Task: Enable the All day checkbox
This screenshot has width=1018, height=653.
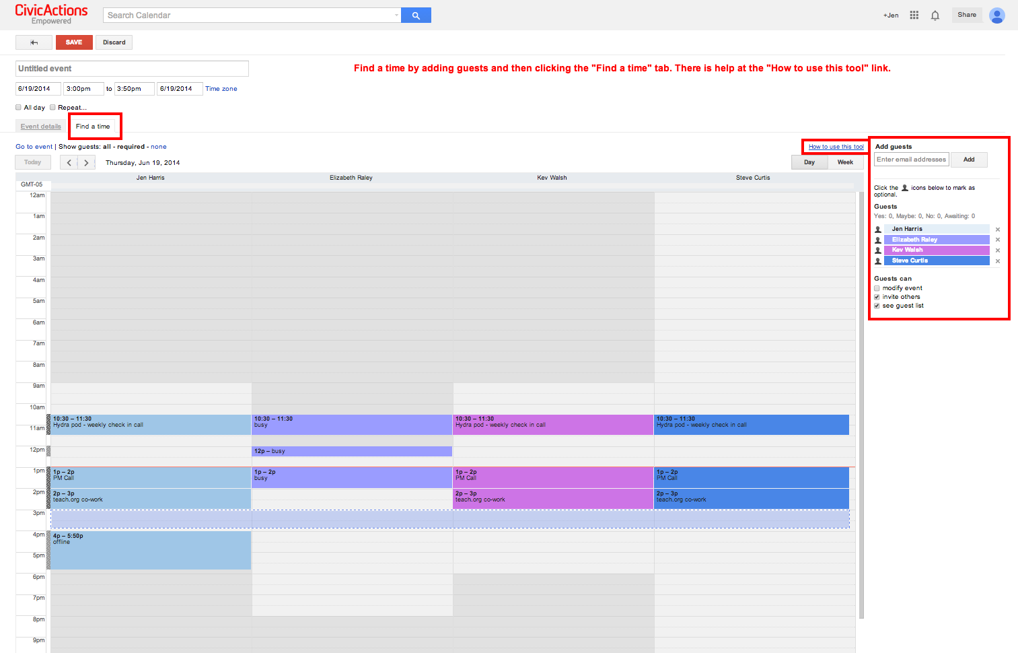Action: [17, 107]
